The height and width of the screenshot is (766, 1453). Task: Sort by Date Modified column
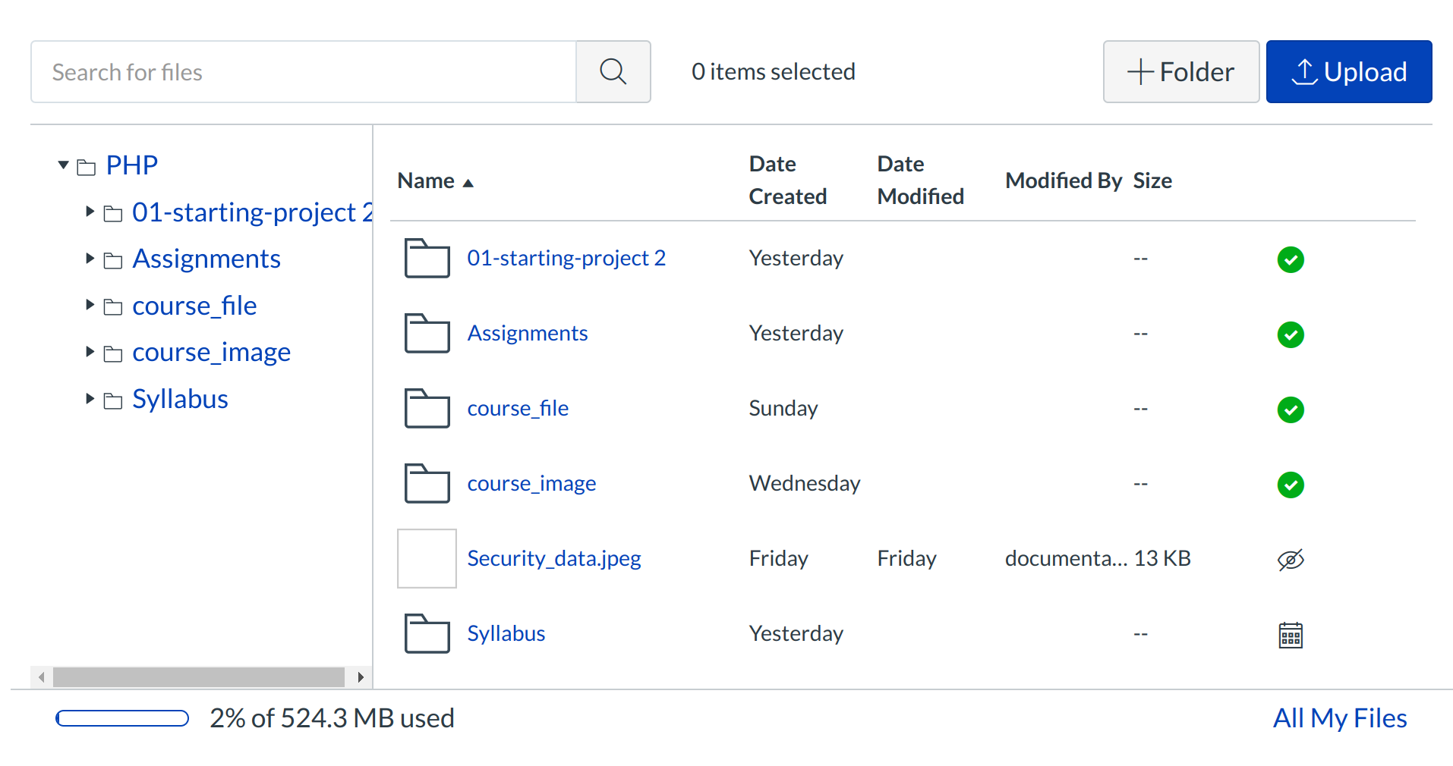919,181
